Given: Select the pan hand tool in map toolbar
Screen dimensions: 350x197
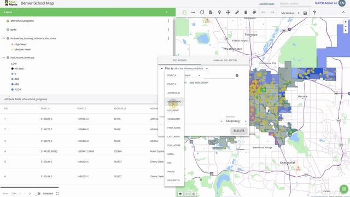Looking at the screenshot, I should 184,13.
